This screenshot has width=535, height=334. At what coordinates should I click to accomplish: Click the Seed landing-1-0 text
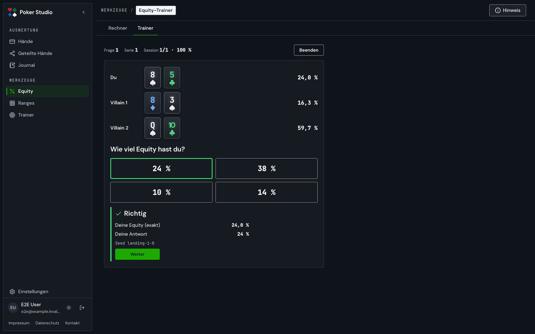click(135, 243)
